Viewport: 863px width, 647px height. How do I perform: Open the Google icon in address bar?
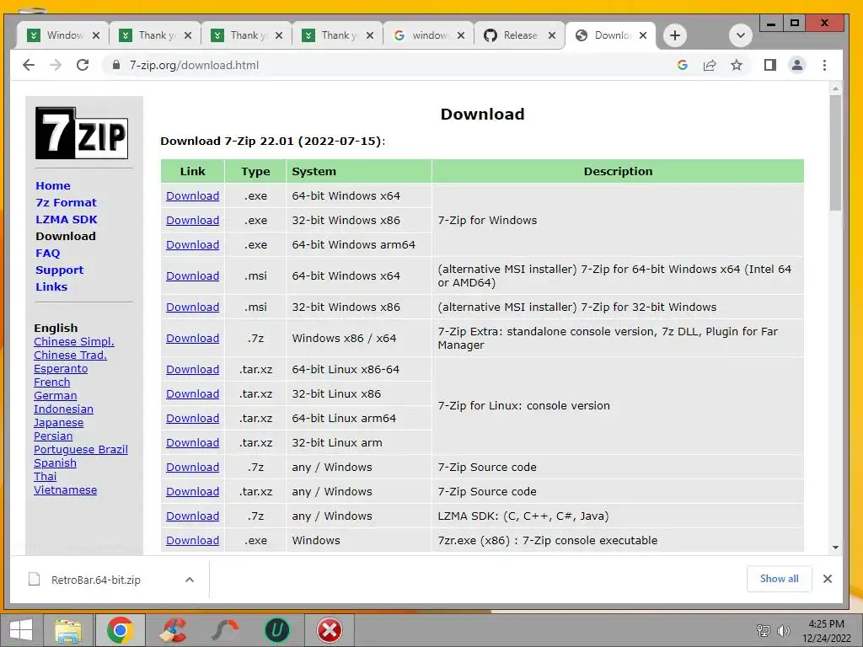pyautogui.click(x=683, y=65)
